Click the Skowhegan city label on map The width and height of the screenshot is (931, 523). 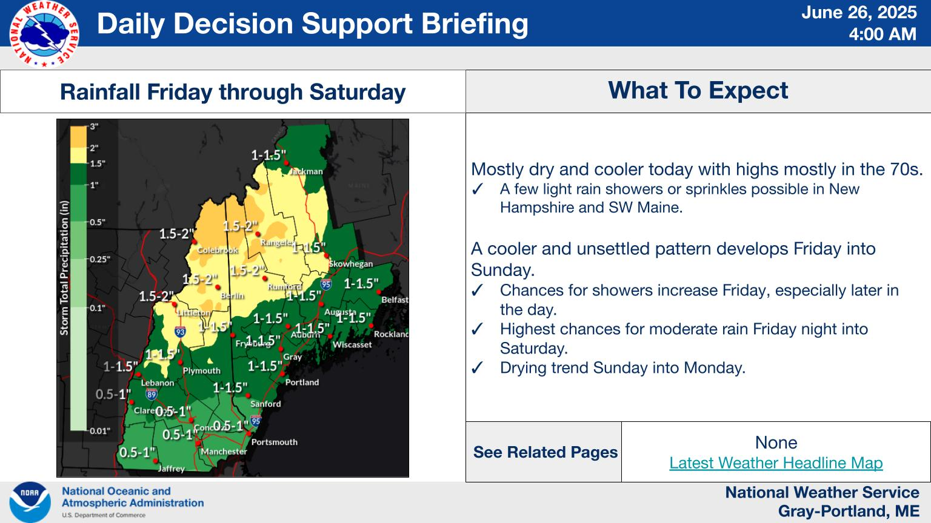350,264
